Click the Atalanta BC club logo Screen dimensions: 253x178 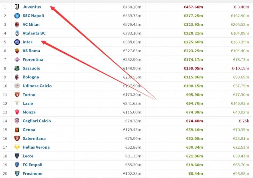coord(16,33)
